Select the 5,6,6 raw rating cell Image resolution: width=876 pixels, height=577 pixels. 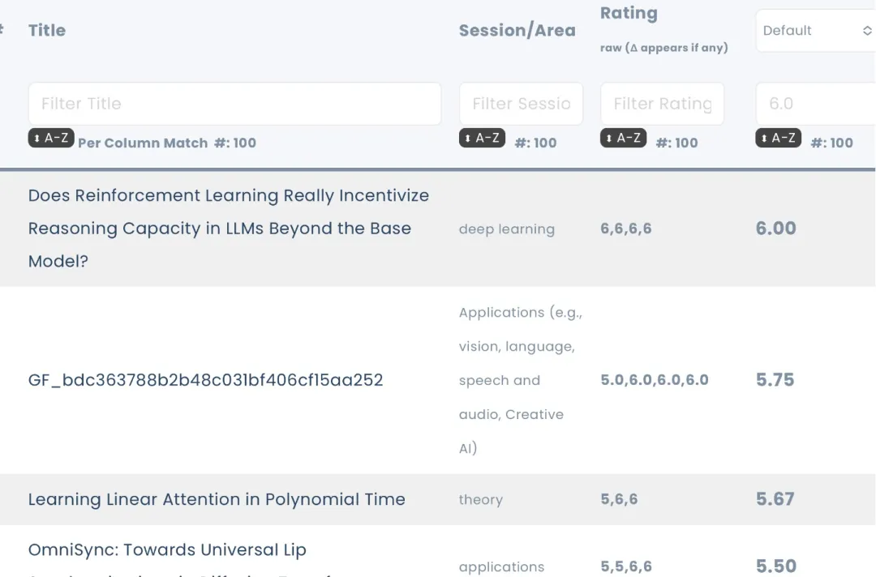coord(619,500)
